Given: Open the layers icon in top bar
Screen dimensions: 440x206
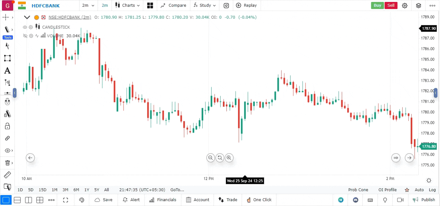Looking at the screenshot, I should click(x=418, y=5).
